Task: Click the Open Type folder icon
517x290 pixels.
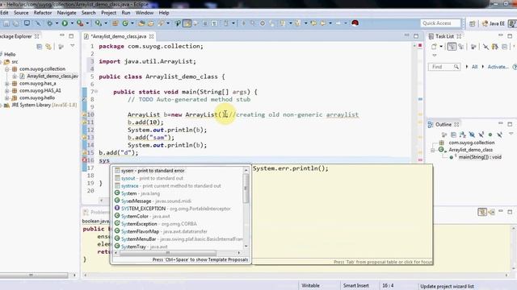Action: pos(141,23)
